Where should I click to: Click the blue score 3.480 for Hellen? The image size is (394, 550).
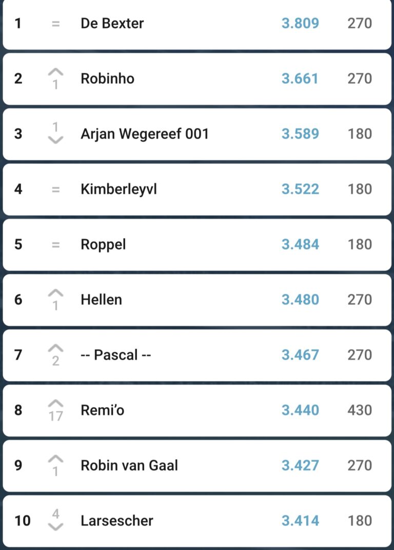[300, 300]
